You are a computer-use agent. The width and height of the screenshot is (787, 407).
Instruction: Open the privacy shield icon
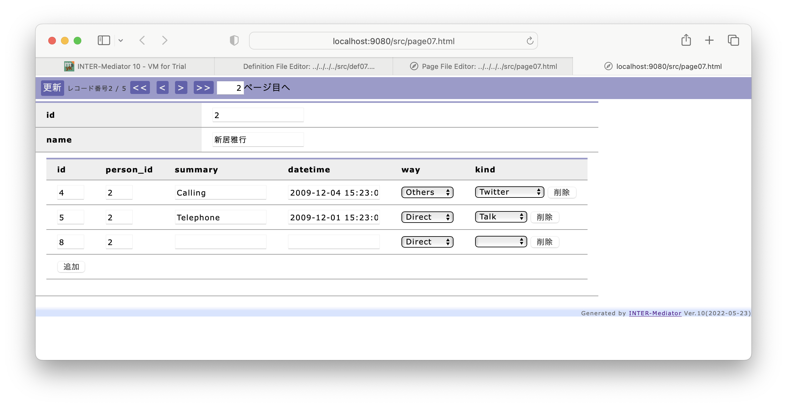pyautogui.click(x=234, y=40)
